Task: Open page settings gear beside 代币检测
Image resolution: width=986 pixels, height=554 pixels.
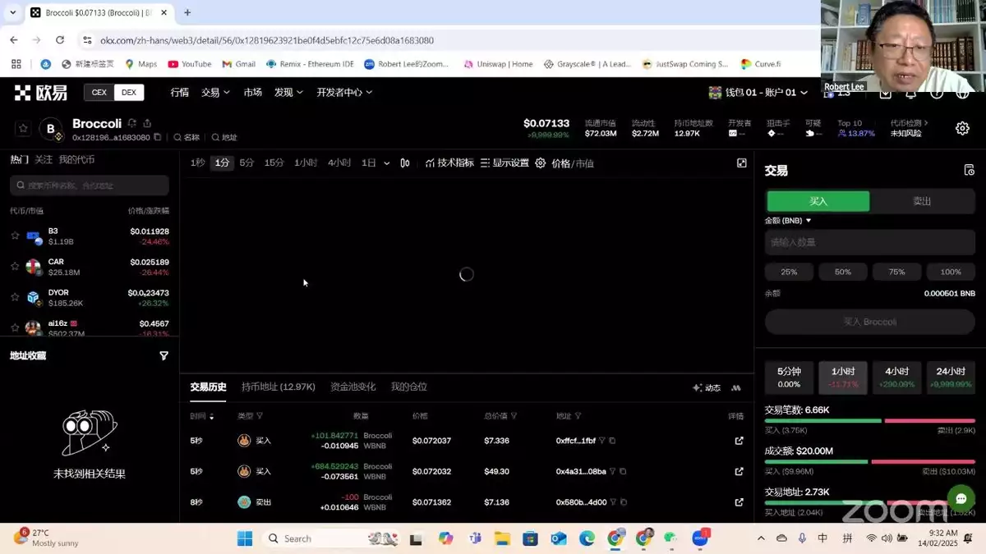Action: click(x=962, y=129)
